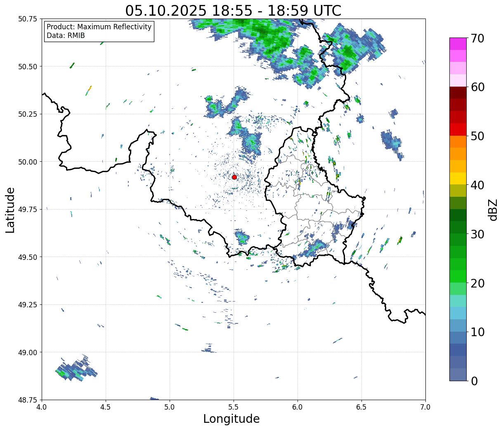This screenshot has width=503, height=429.
Task: Click the bright red colorbar segment above 50
Action: point(458,130)
